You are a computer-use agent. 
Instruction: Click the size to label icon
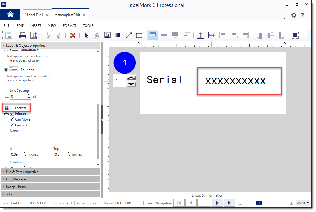(295, 35)
